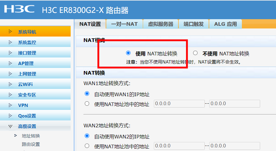Image resolution: width=276 pixels, height=151 pixels.
Task: Open Qos设置 in the sidebar
Action: coord(35,116)
